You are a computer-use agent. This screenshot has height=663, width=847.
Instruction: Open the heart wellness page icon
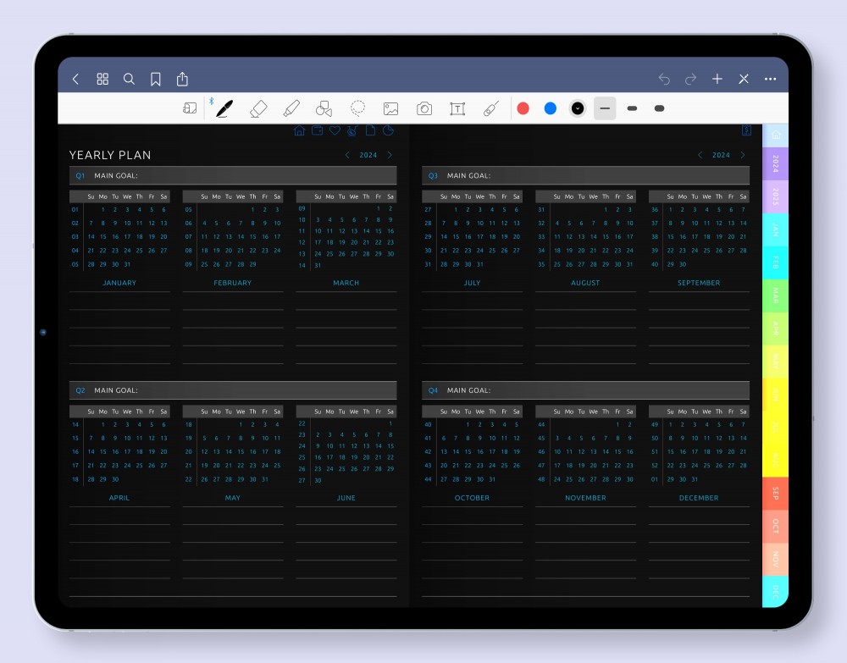click(x=335, y=130)
